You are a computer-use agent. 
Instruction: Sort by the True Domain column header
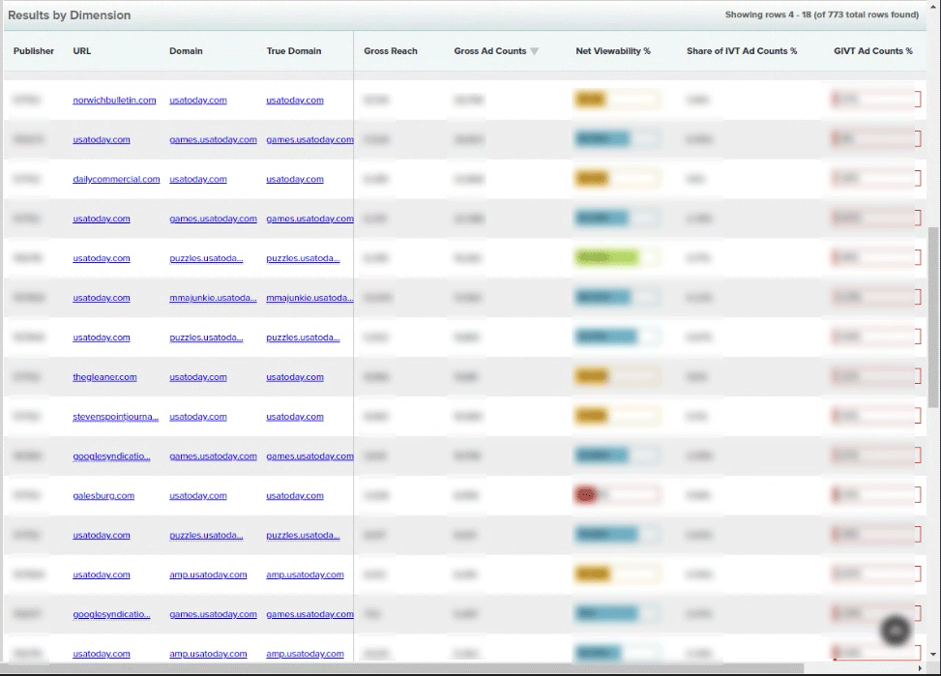coord(294,51)
